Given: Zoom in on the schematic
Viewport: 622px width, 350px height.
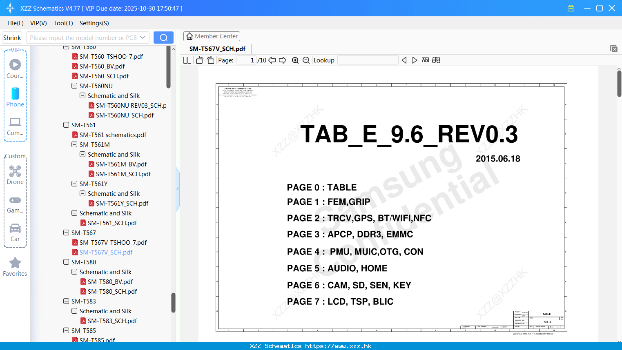Looking at the screenshot, I should pyautogui.click(x=295, y=60).
